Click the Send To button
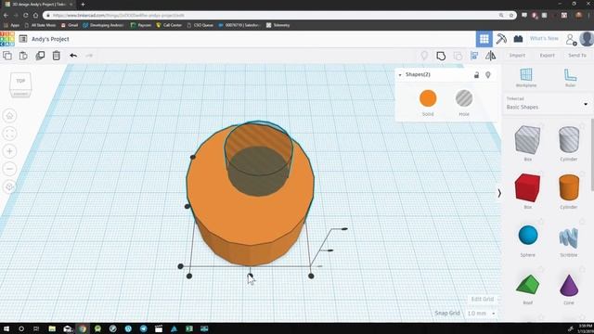The width and height of the screenshot is (594, 334). [577, 56]
